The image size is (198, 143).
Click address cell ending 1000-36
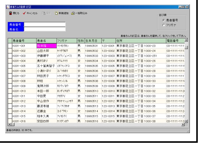141,111
